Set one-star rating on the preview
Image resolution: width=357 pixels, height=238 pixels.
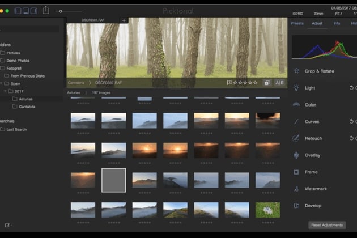(x=235, y=83)
